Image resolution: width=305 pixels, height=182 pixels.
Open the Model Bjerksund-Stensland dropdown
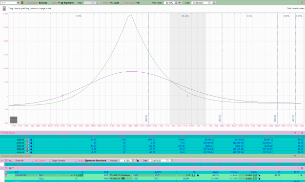pyautogui.click(x=93, y=161)
